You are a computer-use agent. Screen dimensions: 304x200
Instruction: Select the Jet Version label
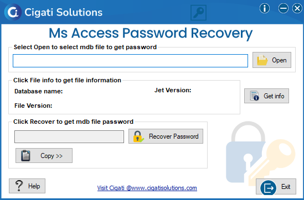[173, 90]
